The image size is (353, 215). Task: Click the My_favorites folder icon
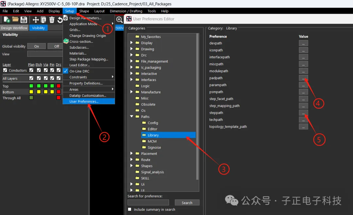pos(137,37)
